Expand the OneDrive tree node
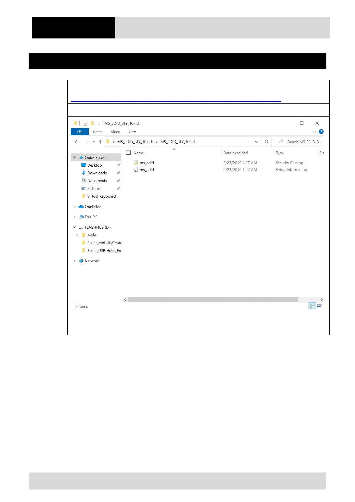Image resolution: width=355 pixels, height=502 pixels. coord(74,207)
